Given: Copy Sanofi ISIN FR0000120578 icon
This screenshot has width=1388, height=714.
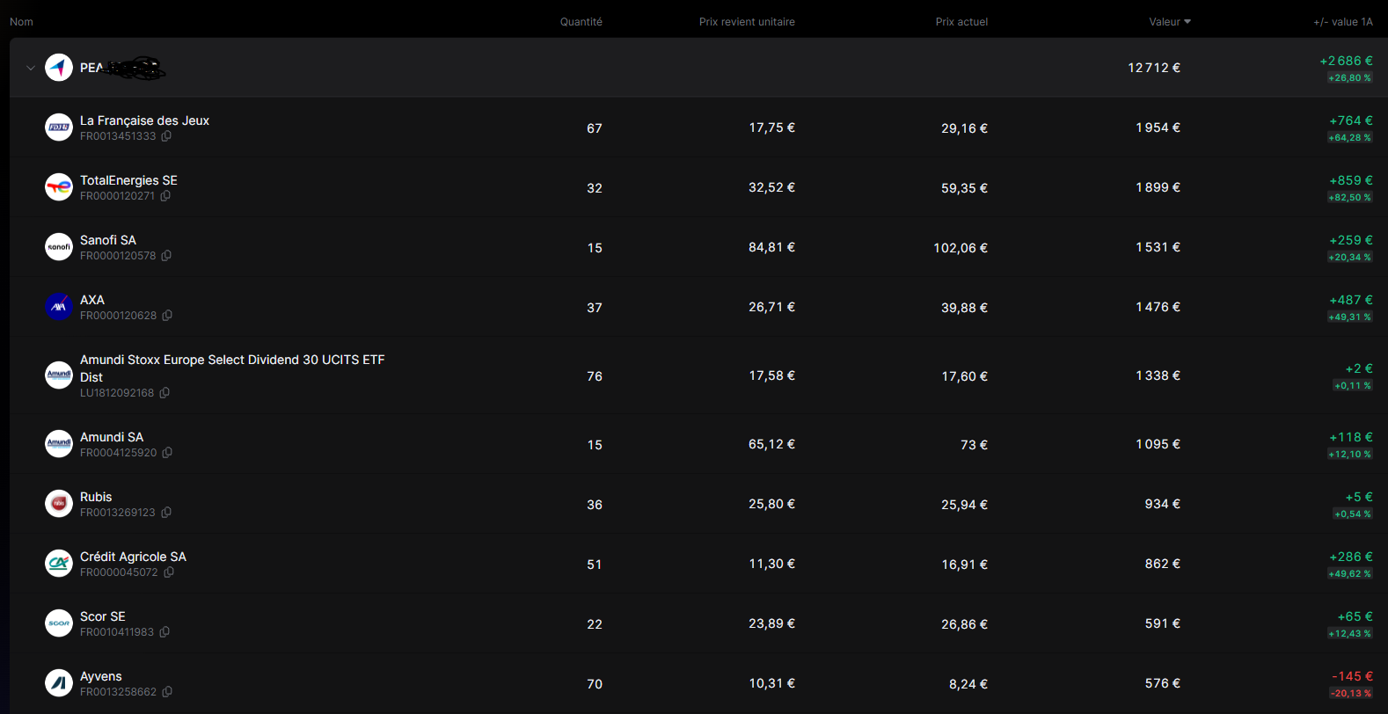Looking at the screenshot, I should 166,256.
